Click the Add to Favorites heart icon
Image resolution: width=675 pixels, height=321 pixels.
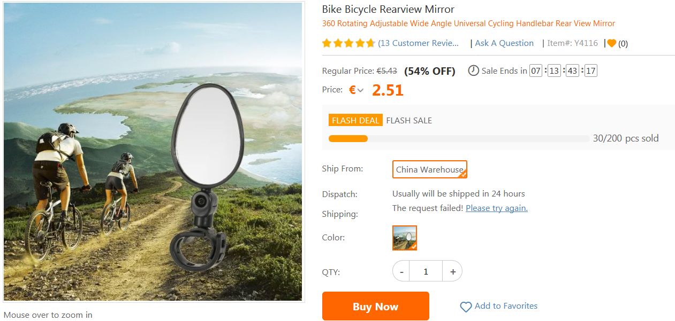point(466,307)
